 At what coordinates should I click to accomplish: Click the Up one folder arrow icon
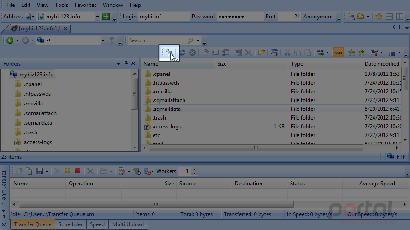112,40
